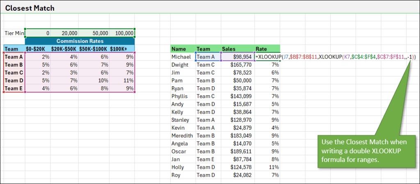Screen dimensions: 420x184
Task: Select Michael's sales cell $98,954
Action: click(237, 57)
